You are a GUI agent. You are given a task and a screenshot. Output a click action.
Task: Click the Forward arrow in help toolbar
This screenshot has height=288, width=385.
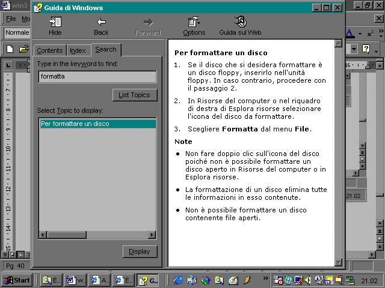coord(148,26)
